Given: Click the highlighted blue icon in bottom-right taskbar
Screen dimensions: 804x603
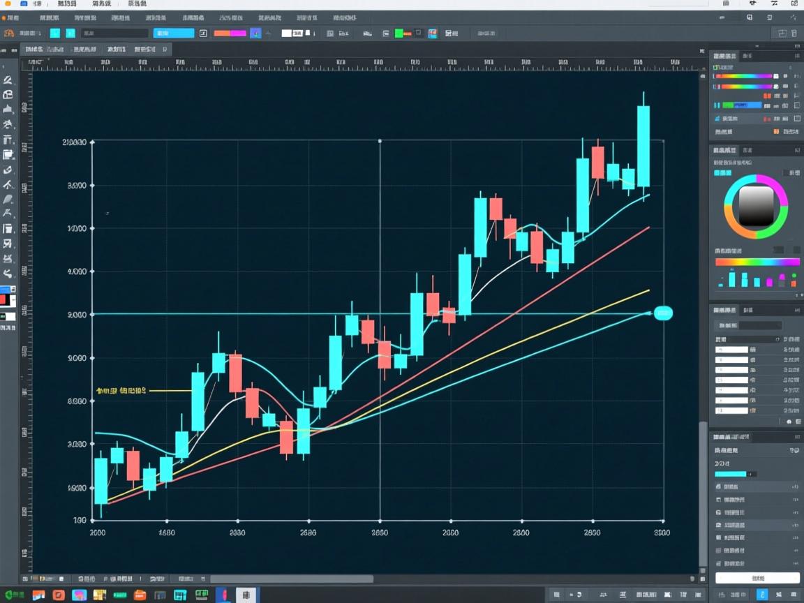Looking at the screenshot, I should tap(761, 595).
